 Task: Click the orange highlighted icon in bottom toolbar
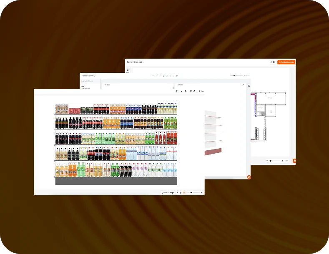point(183,193)
